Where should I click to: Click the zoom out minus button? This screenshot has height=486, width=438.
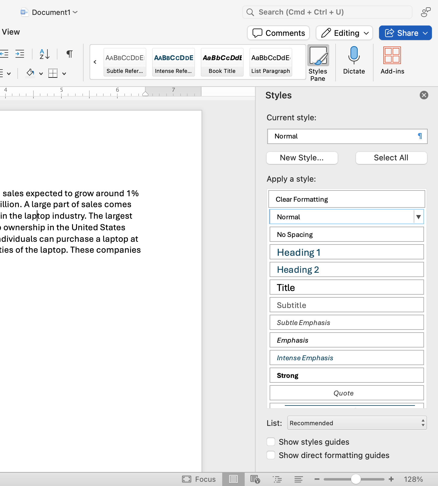pos(317,479)
